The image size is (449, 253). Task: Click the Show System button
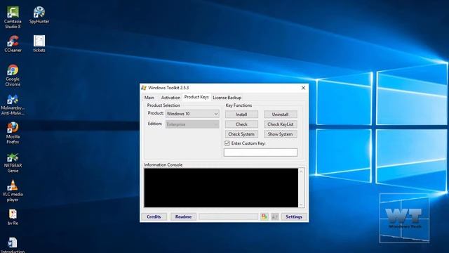point(281,134)
